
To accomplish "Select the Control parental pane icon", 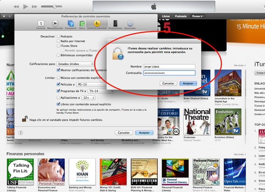I will point(97,25).
